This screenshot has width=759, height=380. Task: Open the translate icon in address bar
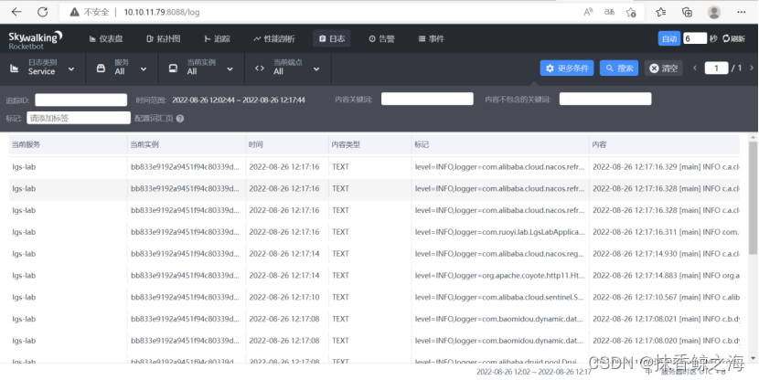609,12
